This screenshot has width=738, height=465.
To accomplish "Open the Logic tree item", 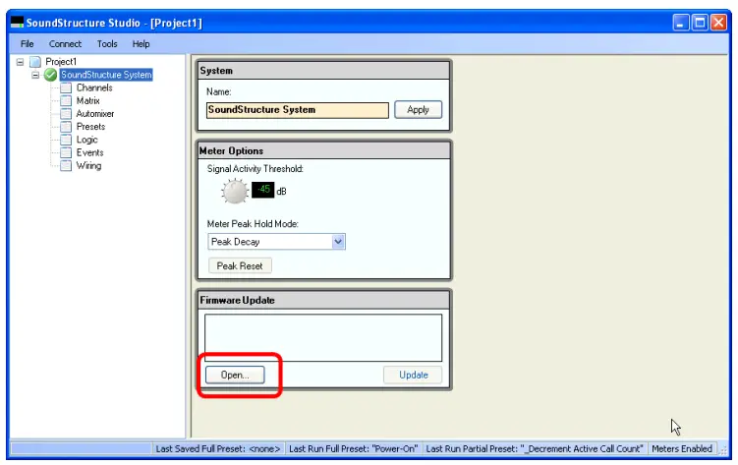I will (87, 140).
